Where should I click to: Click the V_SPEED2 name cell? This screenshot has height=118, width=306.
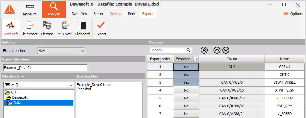point(285,98)
